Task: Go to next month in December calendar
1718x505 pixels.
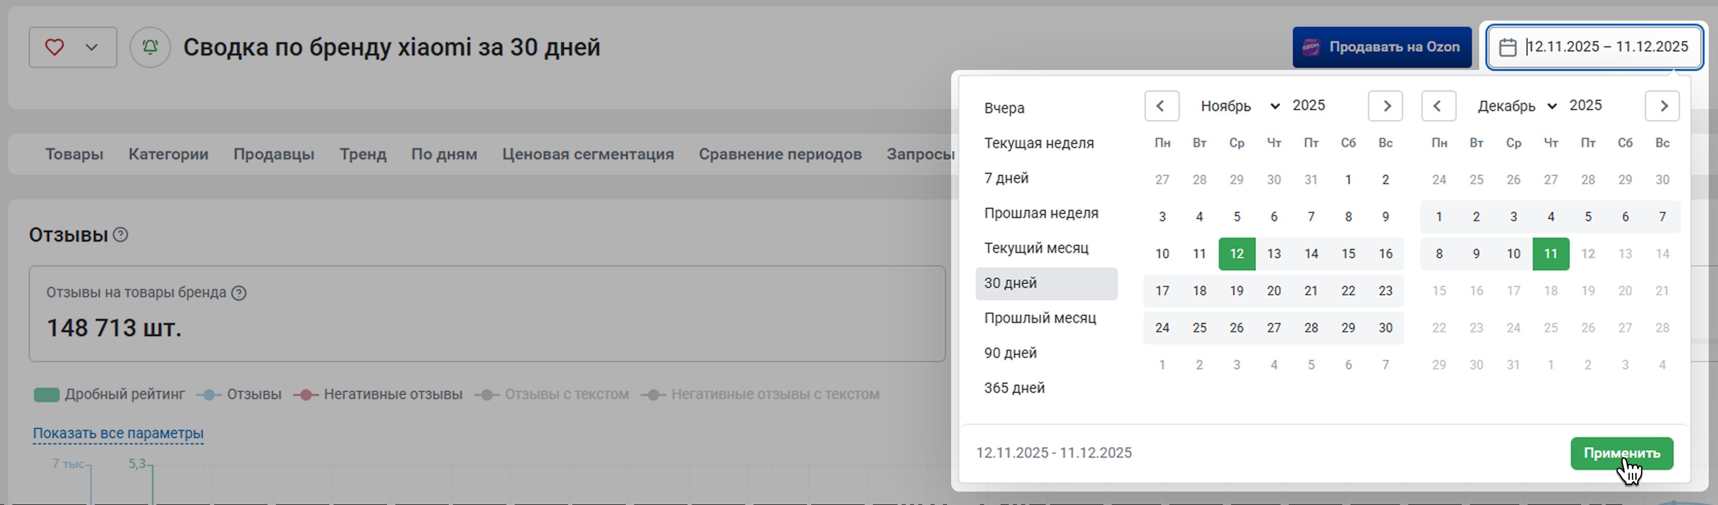Action: 1662,106
